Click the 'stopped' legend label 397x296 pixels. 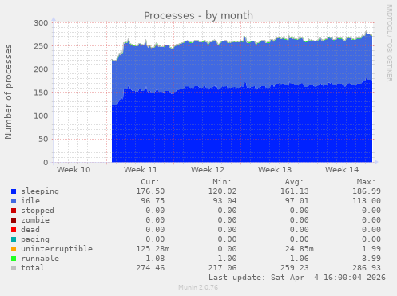coord(38,211)
